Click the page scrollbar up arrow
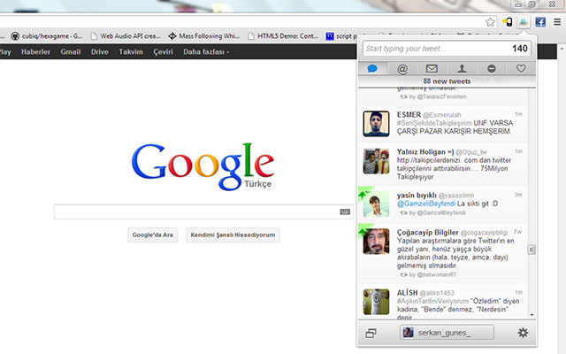The width and height of the screenshot is (566, 354). coord(562,48)
